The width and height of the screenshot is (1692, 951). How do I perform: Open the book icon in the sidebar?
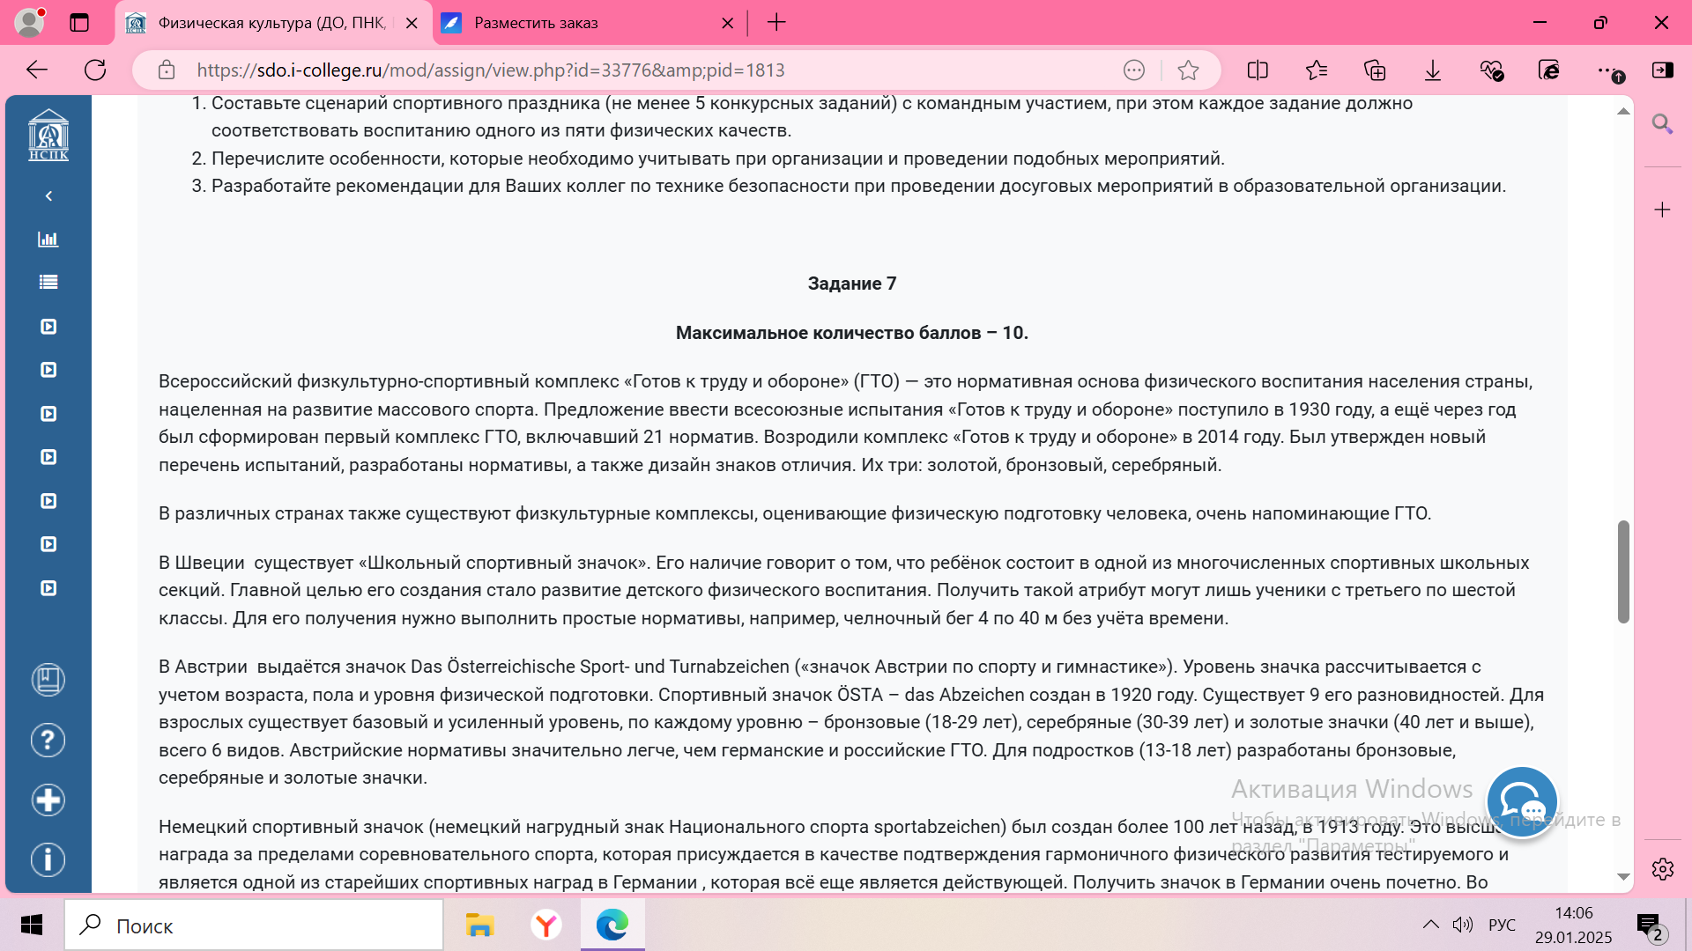pos(48,680)
